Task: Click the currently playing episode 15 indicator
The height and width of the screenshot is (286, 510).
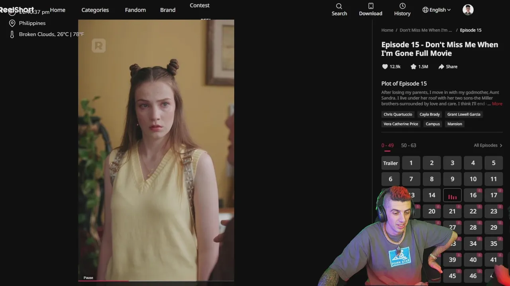Action: coord(452,195)
